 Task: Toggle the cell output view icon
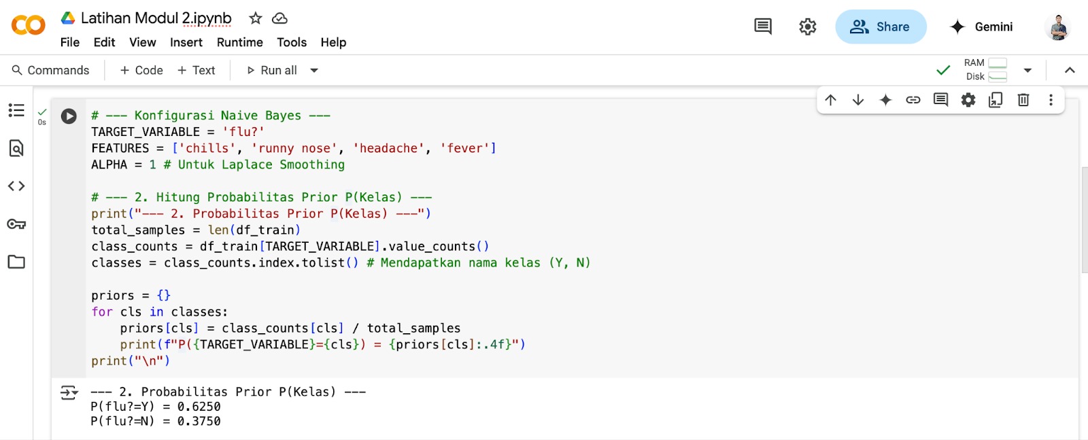pyautogui.click(x=69, y=392)
